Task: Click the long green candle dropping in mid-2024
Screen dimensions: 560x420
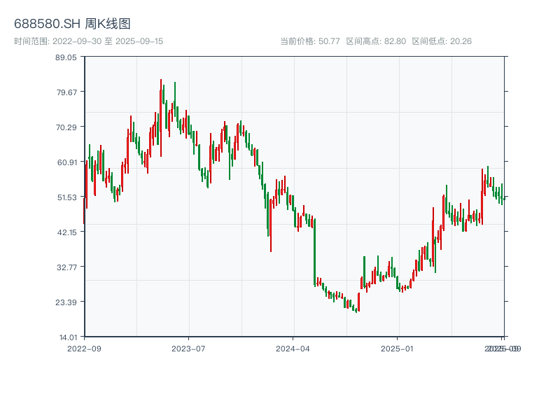Action: click(315, 252)
